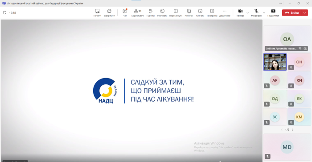Click the red Вийти leave button

coord(292,13)
